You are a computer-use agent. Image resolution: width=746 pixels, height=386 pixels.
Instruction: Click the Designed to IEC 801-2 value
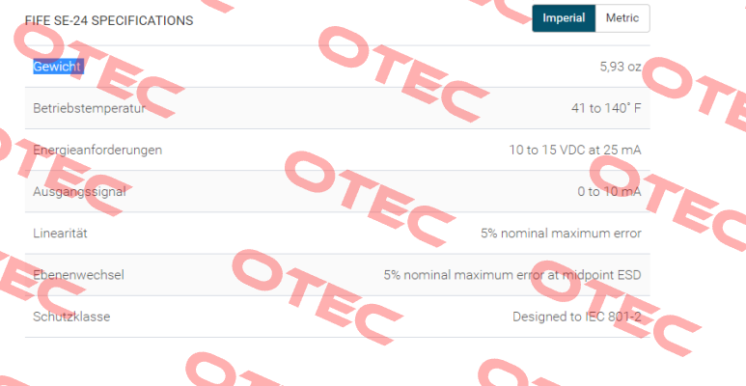point(576,317)
